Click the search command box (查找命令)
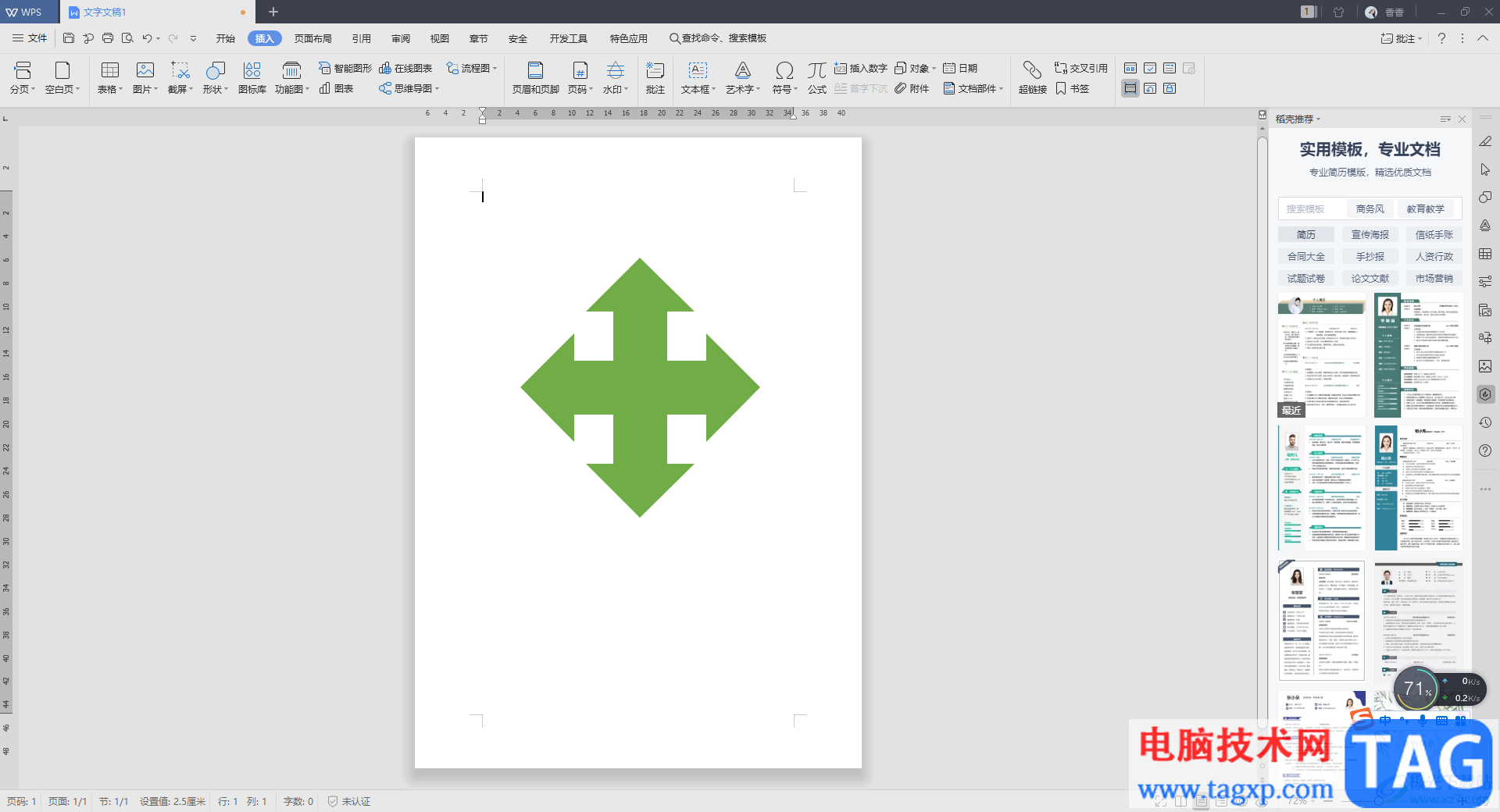The width and height of the screenshot is (1500, 812). 717,38
